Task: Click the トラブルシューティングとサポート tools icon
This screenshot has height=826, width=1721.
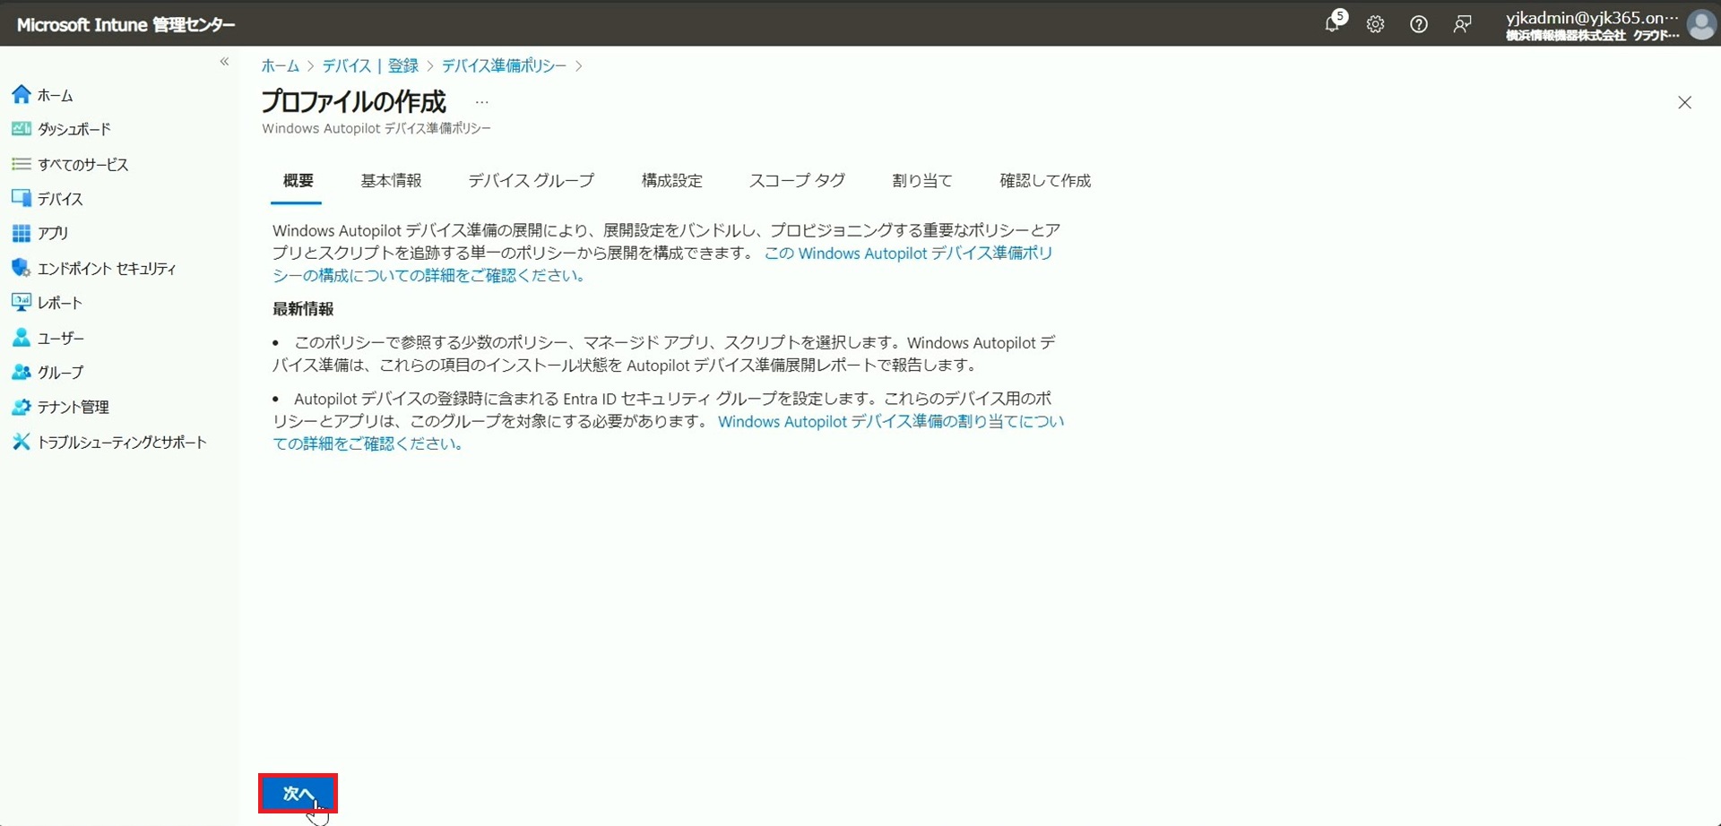Action: (22, 442)
